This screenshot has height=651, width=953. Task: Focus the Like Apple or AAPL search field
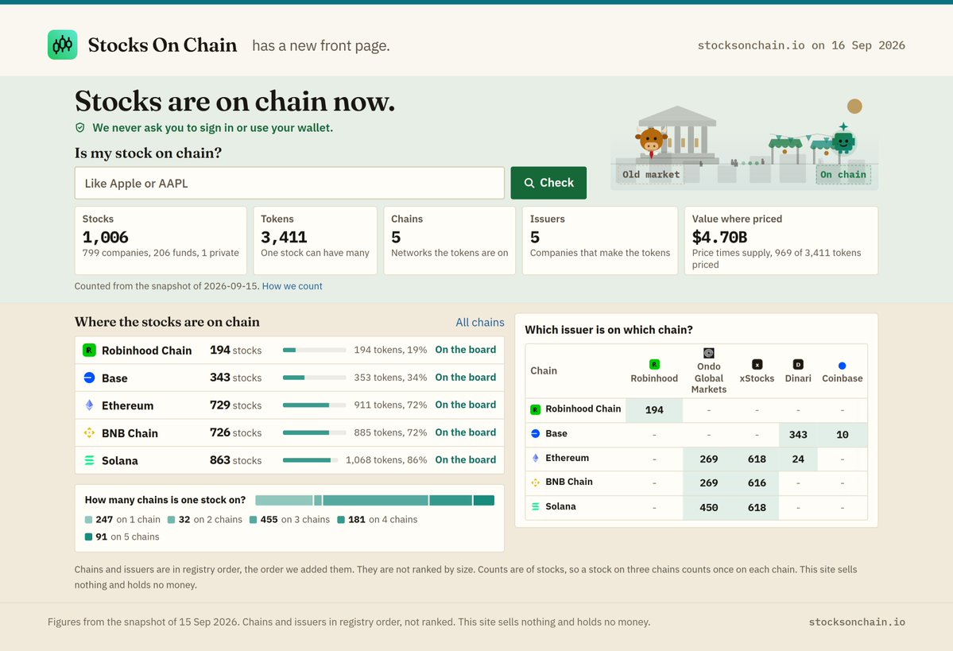pos(289,183)
